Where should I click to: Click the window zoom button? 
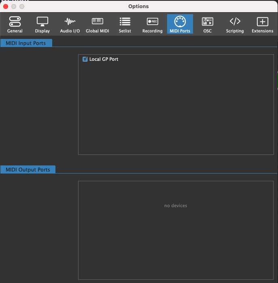[x=22, y=6]
